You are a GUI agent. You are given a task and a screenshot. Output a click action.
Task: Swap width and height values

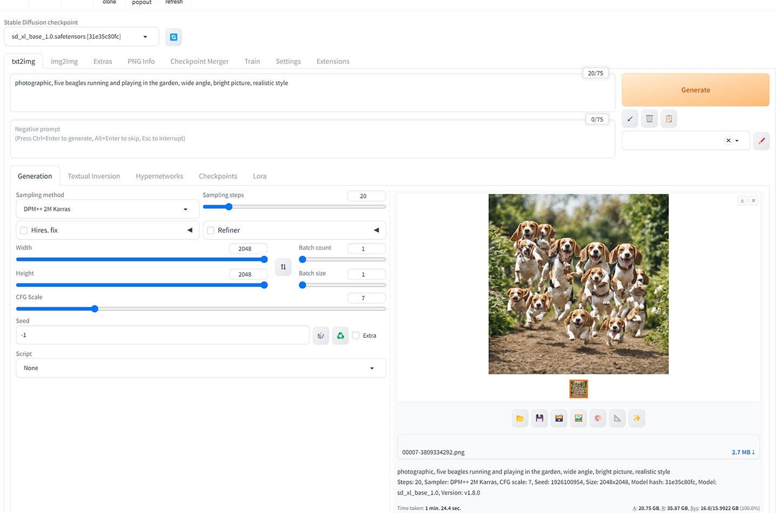click(283, 267)
